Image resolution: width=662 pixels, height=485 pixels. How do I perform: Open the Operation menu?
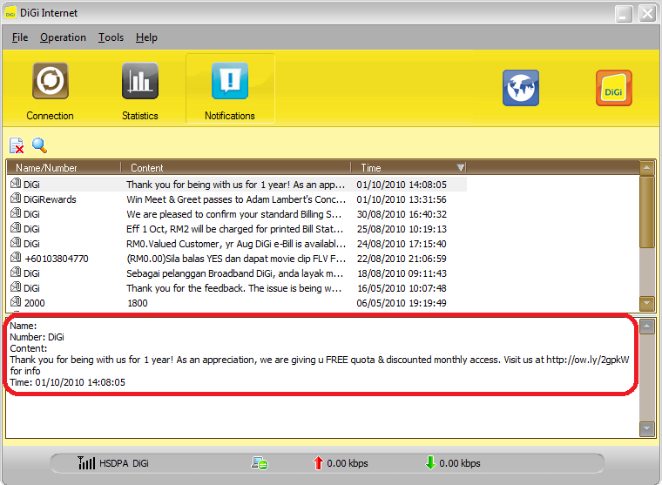63,37
